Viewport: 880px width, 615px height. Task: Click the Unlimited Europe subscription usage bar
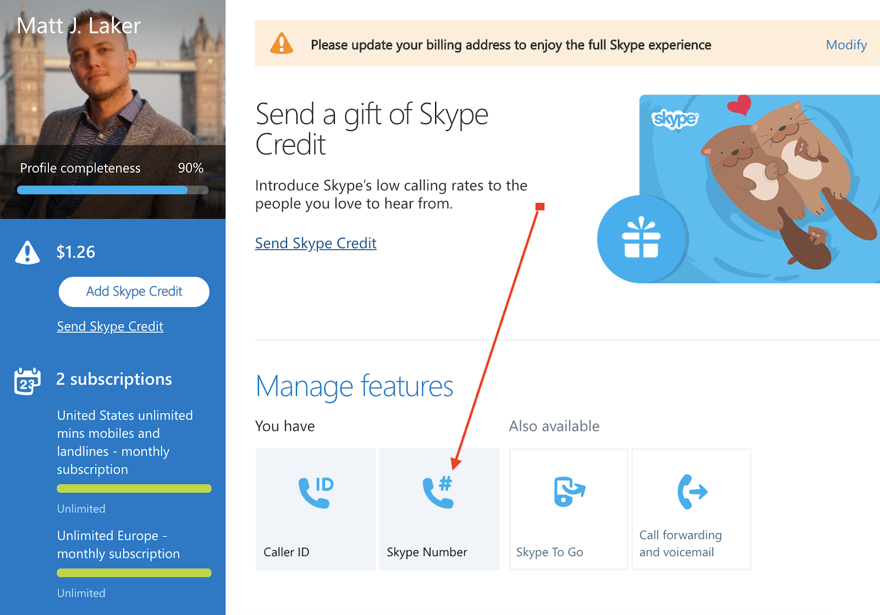tap(134, 573)
